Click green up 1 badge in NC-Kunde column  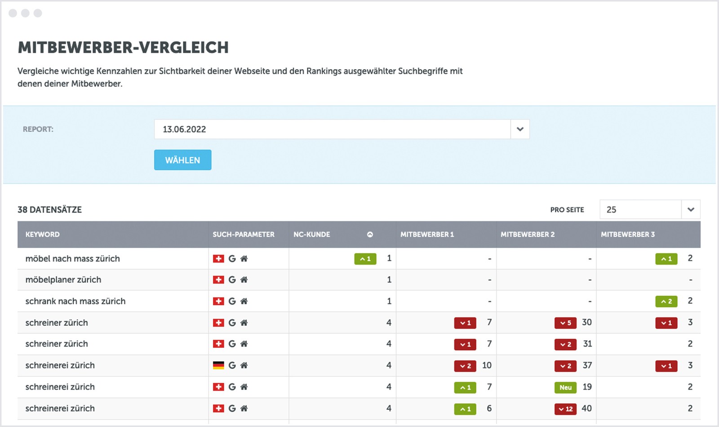point(365,259)
